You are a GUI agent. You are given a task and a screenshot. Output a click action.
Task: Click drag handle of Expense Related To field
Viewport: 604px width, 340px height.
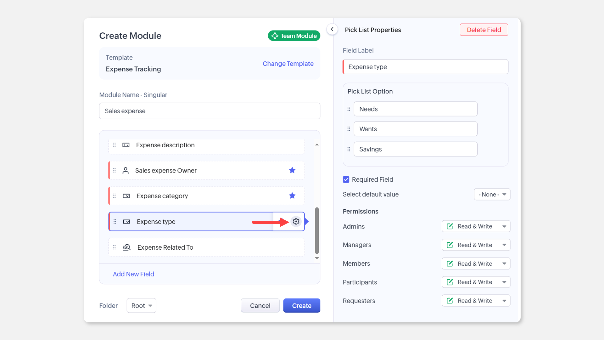(115, 247)
